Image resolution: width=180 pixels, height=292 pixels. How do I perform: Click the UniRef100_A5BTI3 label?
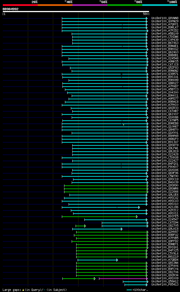tap(165, 89)
